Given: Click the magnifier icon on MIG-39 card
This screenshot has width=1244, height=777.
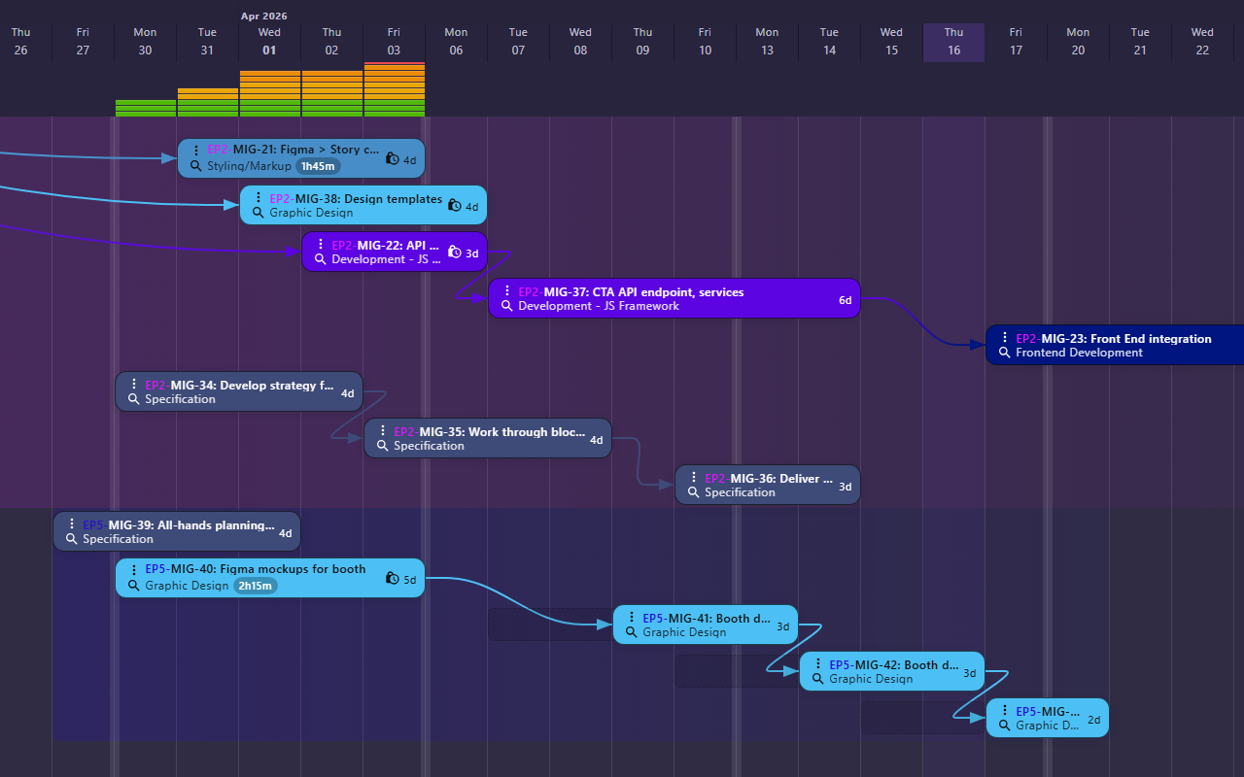Looking at the screenshot, I should coord(71,539).
